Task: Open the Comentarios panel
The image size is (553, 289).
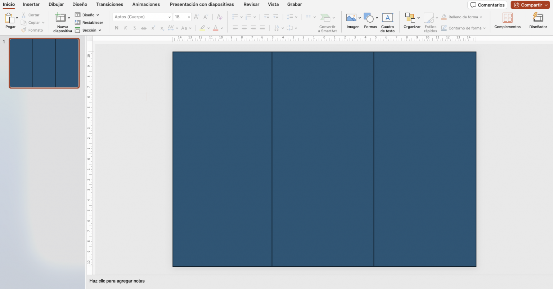Action: click(487, 5)
